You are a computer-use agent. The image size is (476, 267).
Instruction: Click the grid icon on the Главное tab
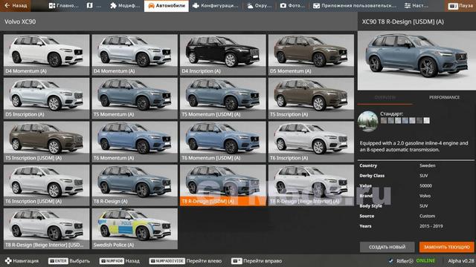pos(52,6)
